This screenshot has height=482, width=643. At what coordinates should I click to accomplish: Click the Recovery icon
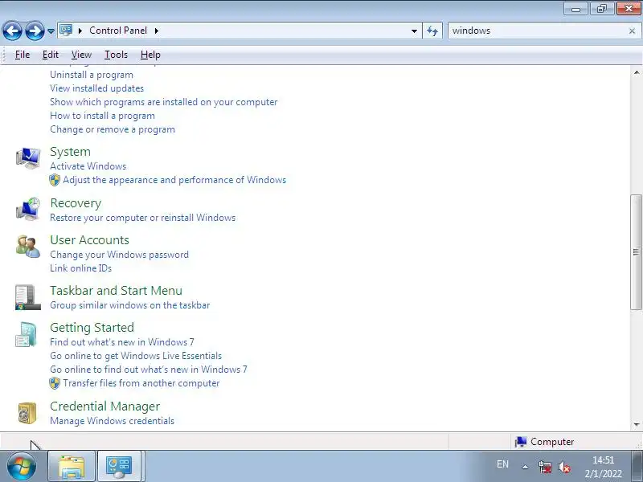[28, 209]
